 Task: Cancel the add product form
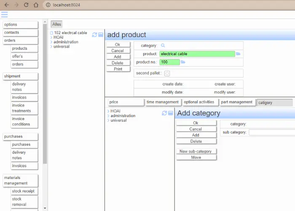118,51
